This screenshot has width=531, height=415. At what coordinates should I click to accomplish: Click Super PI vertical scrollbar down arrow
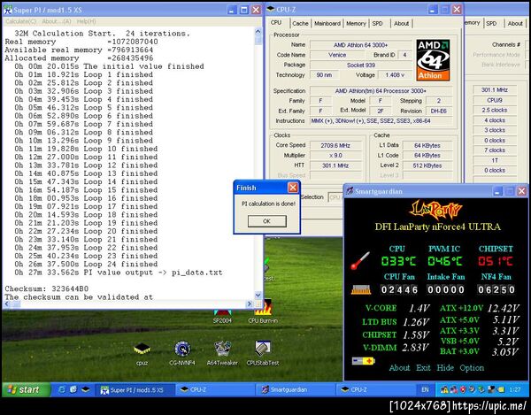[x=258, y=295]
